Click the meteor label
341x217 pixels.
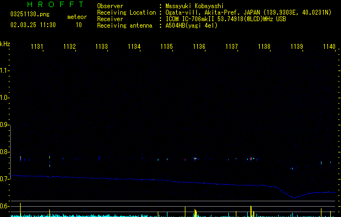click(77, 17)
